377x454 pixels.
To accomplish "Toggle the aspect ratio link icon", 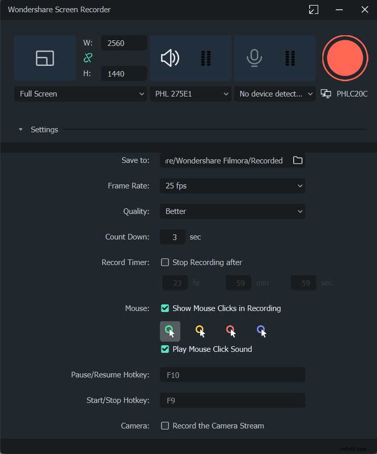I will click(87, 58).
